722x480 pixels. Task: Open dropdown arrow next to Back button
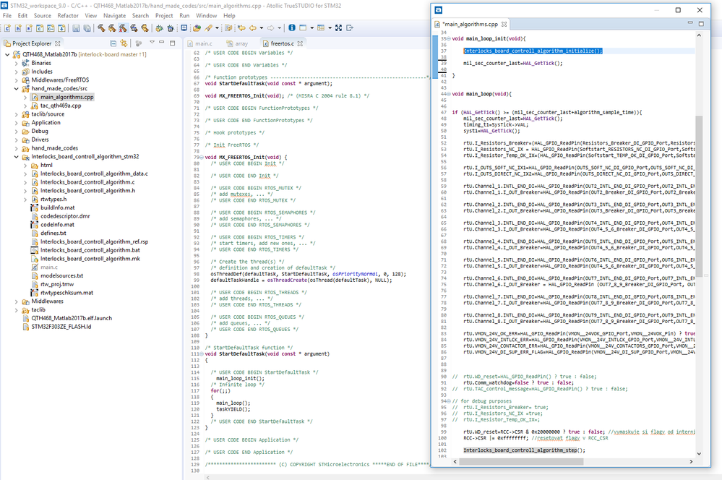(261, 28)
